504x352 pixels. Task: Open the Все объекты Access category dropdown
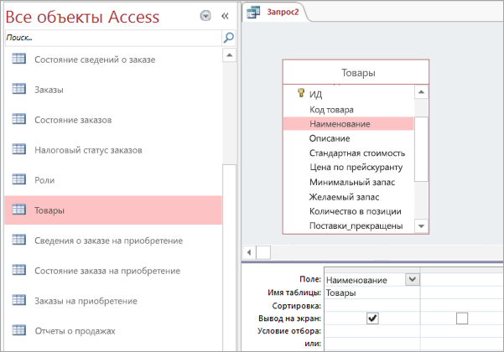pyautogui.click(x=205, y=15)
